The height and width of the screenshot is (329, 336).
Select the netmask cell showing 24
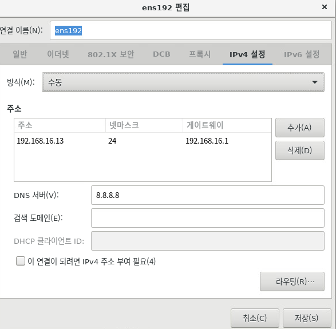click(x=112, y=141)
